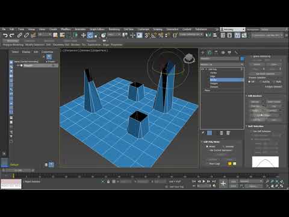Screen dimensions: 289x217
Task: Open the Align tool
Action: coord(215,36)
